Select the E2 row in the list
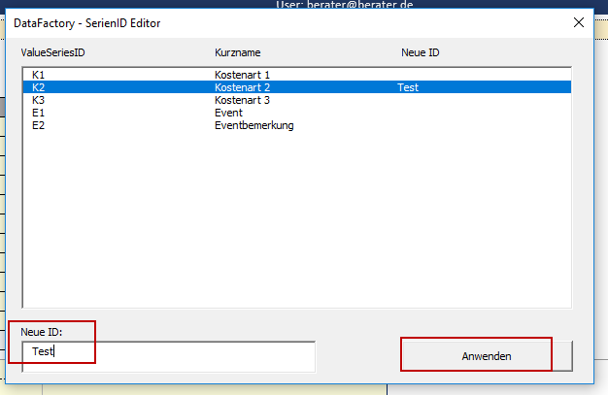Viewport: 608px width, 395px height. [x=38, y=125]
